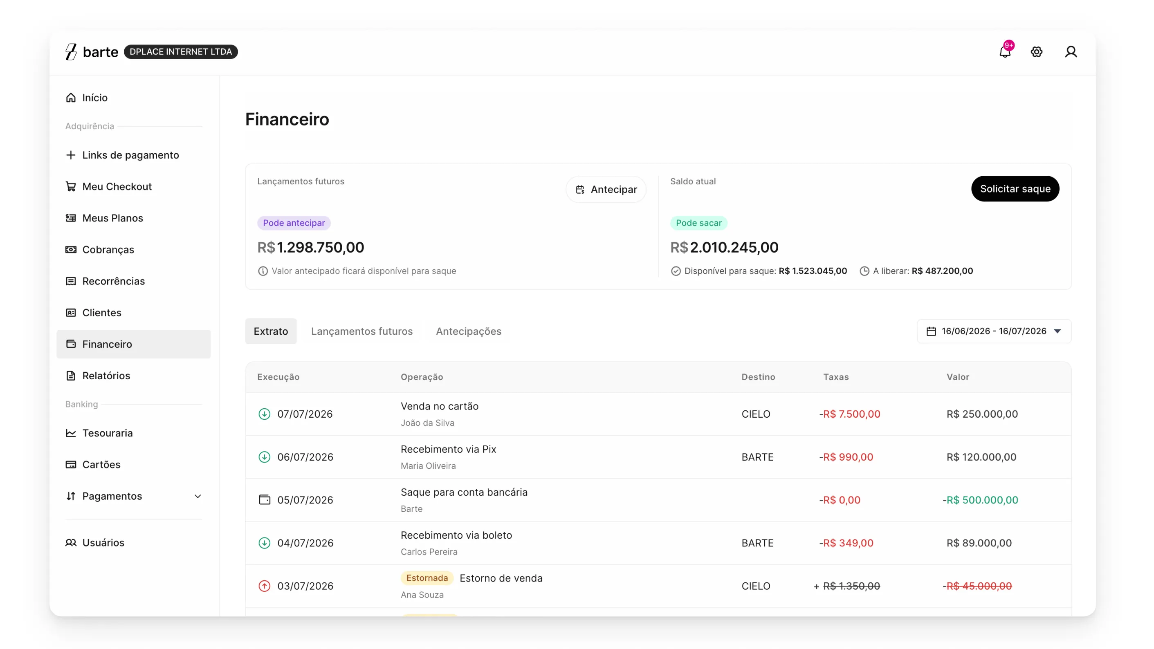Screen dimensions: 1154x649
Task: Select the Venda no cartão operation
Action: (440, 406)
